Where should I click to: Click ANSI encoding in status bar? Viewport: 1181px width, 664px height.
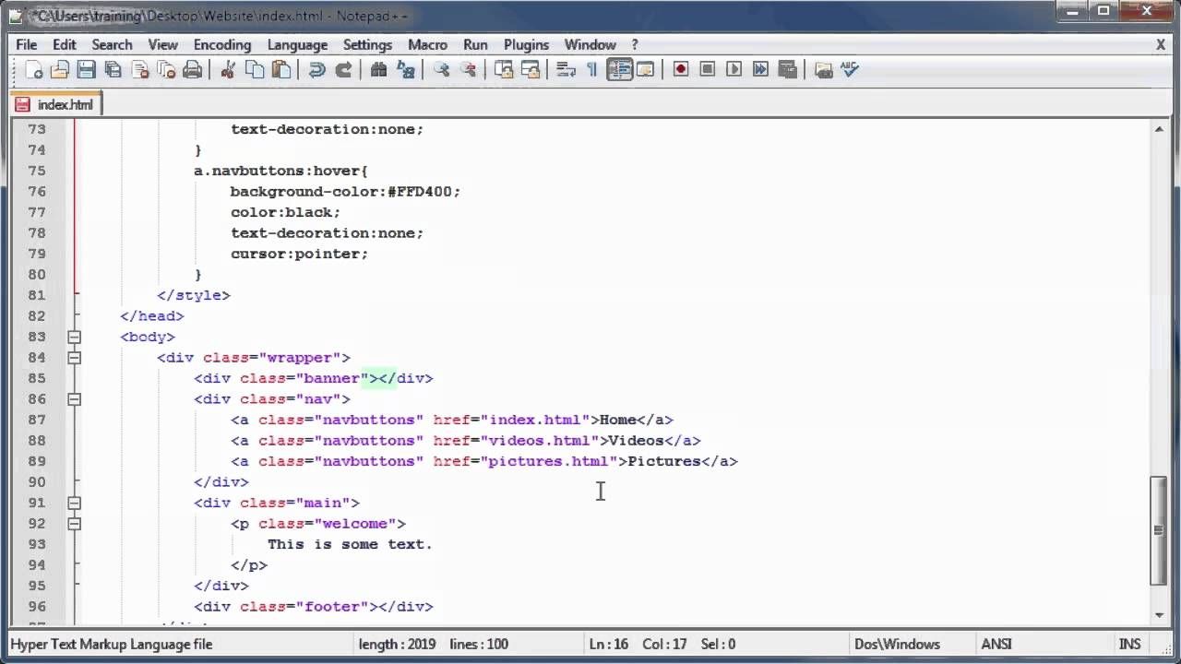(996, 644)
